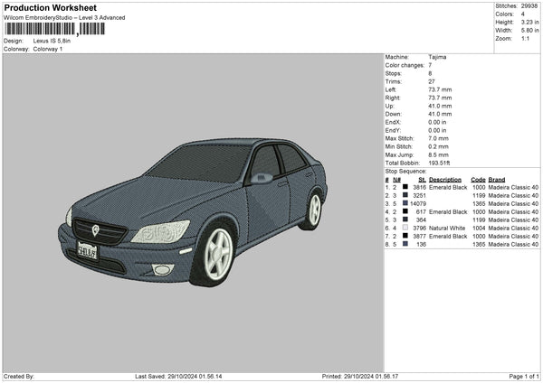Click the car's front wheel

click(217, 254)
